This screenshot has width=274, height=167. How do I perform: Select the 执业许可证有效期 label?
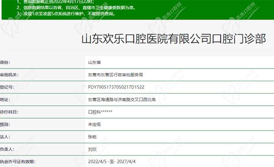coord(17,162)
